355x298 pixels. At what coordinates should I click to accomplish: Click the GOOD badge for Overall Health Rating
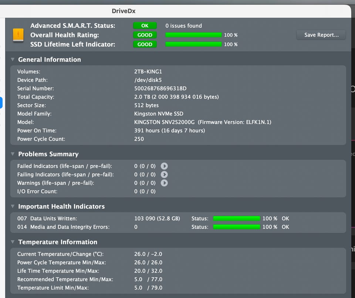click(x=145, y=35)
